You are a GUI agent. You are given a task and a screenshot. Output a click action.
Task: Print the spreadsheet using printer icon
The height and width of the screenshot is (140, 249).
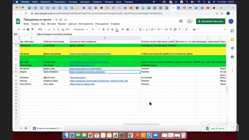28,30
